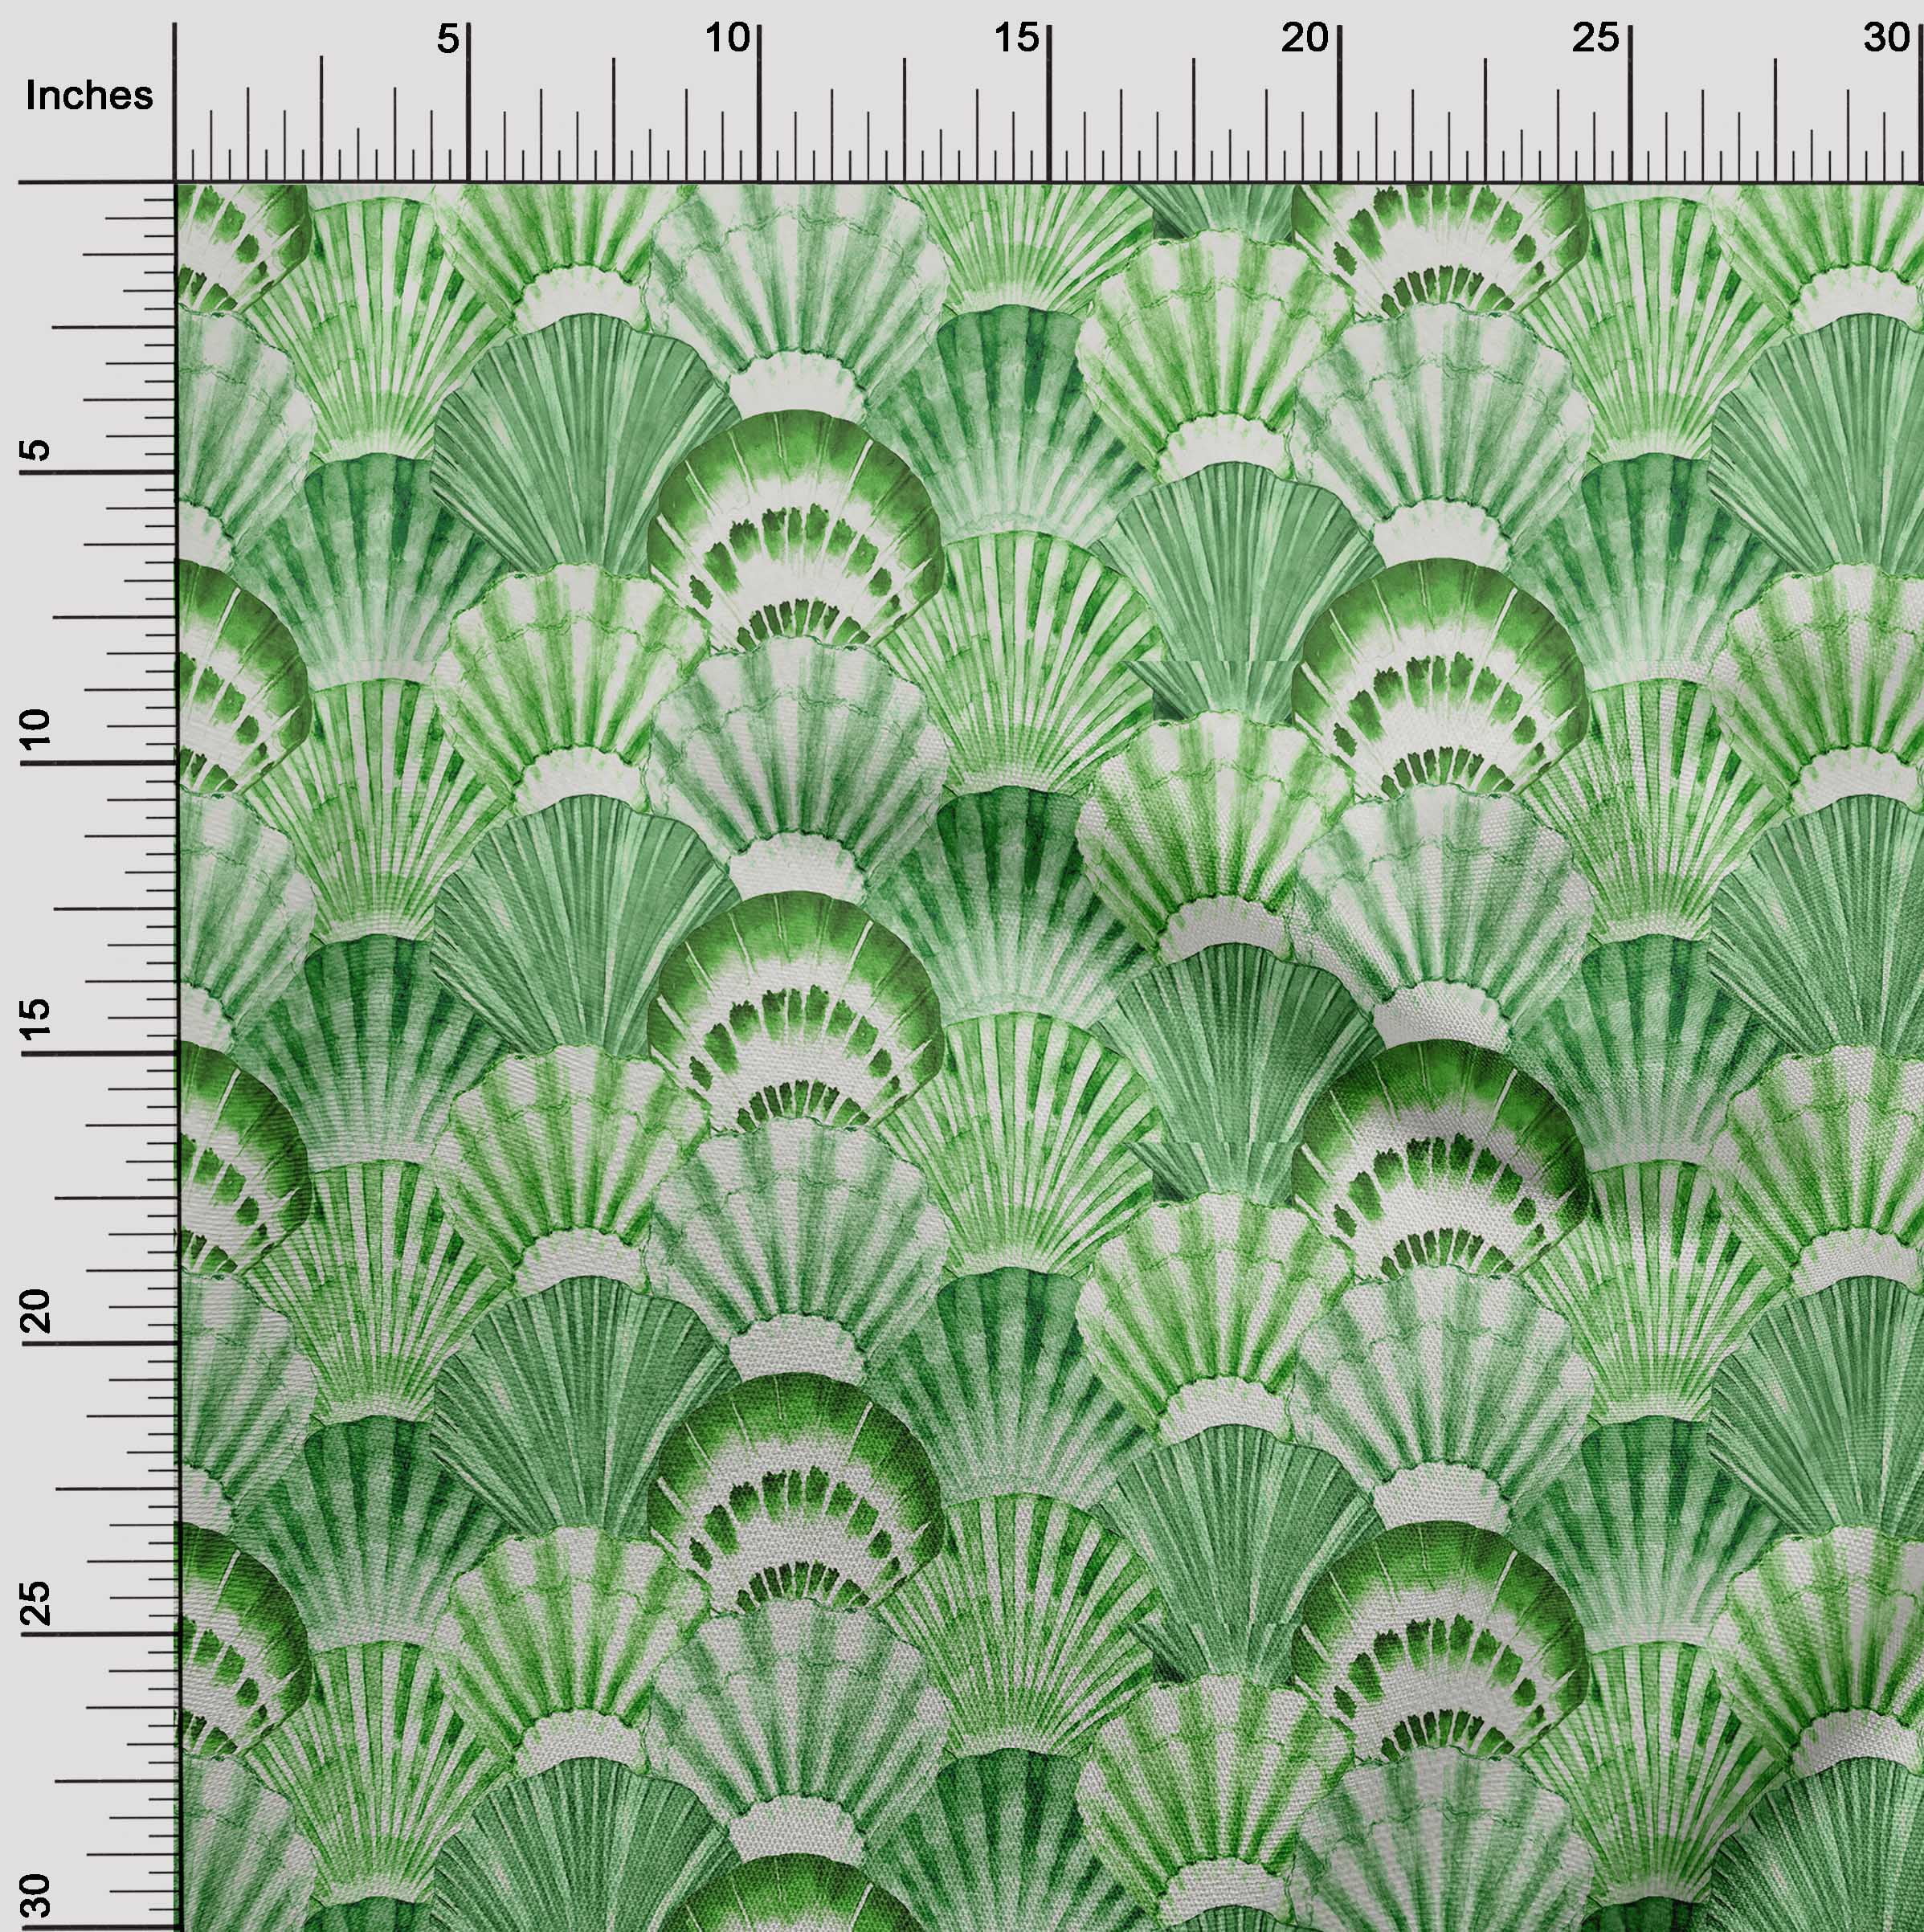The height and width of the screenshot is (1932, 1924).
Task: Click the 25 mark on the left ruler
Action: pos(37,1603)
